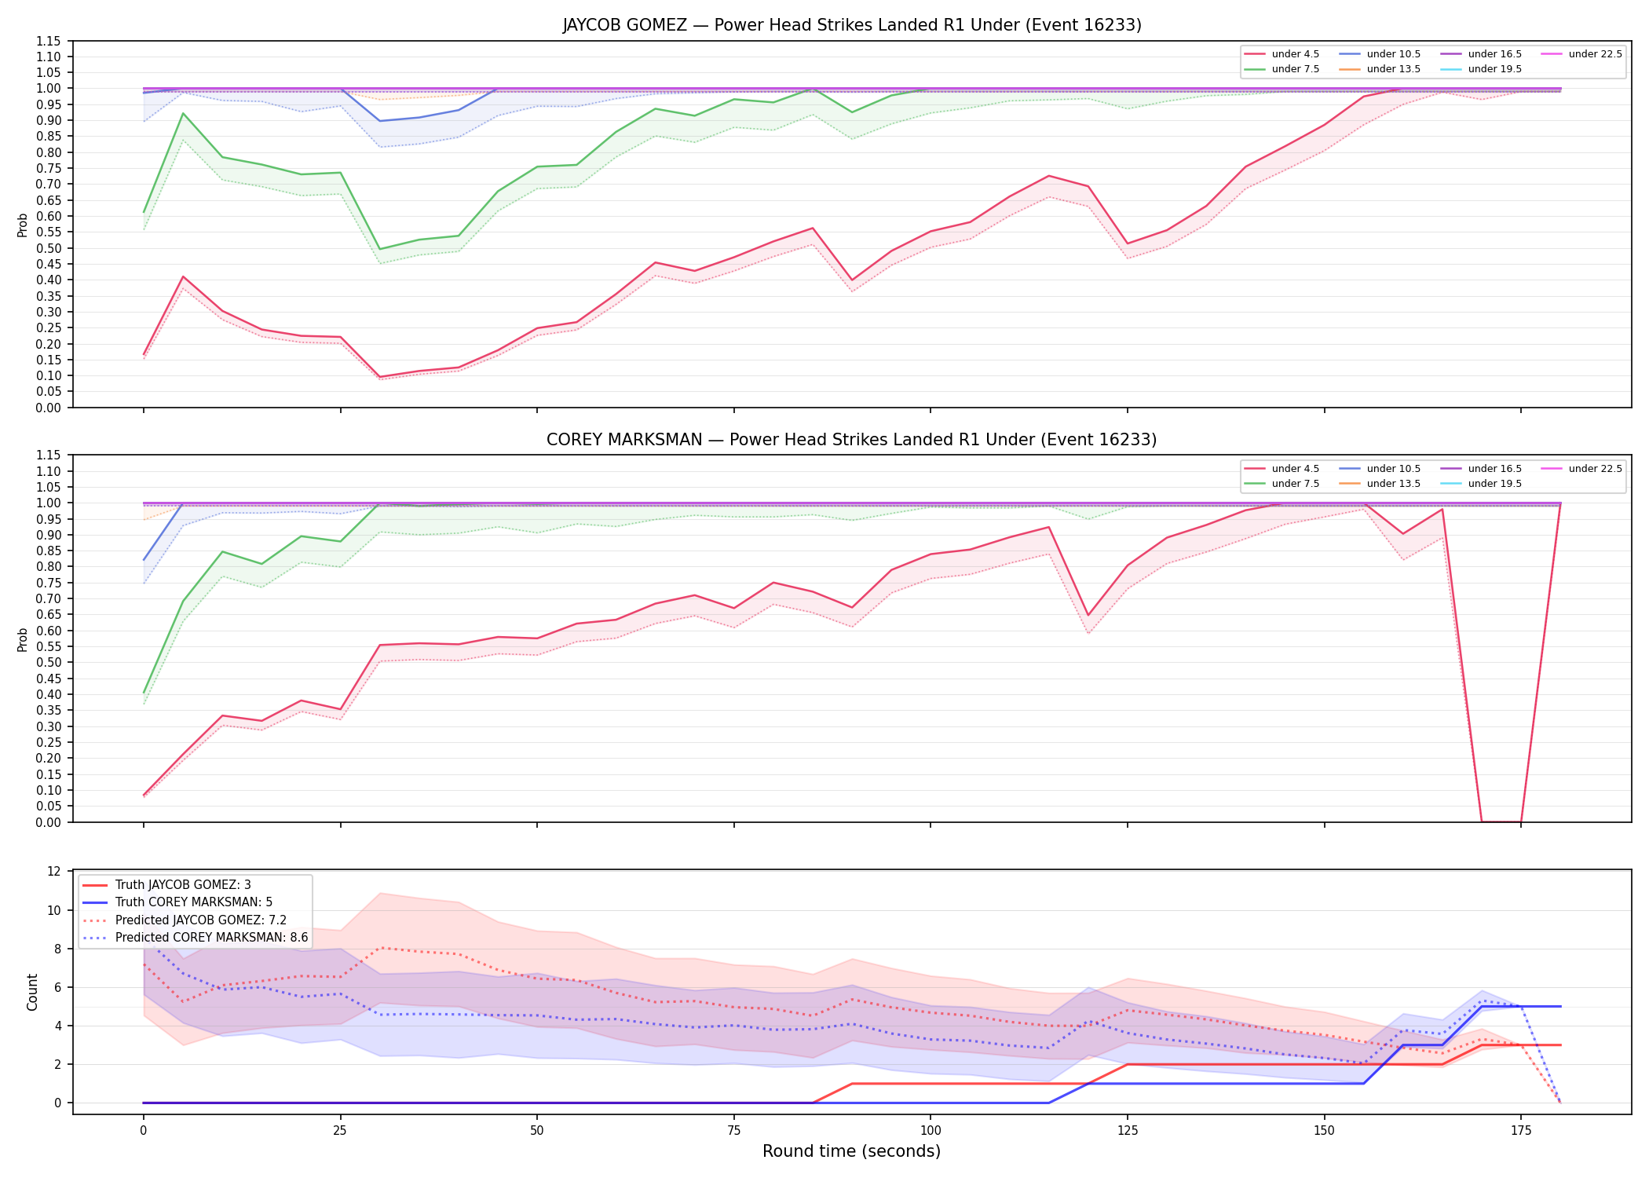Click the 1.15 tick on Marksman chart y-axis
Viewport: 1649px width, 1178px height.
[x=49, y=455]
